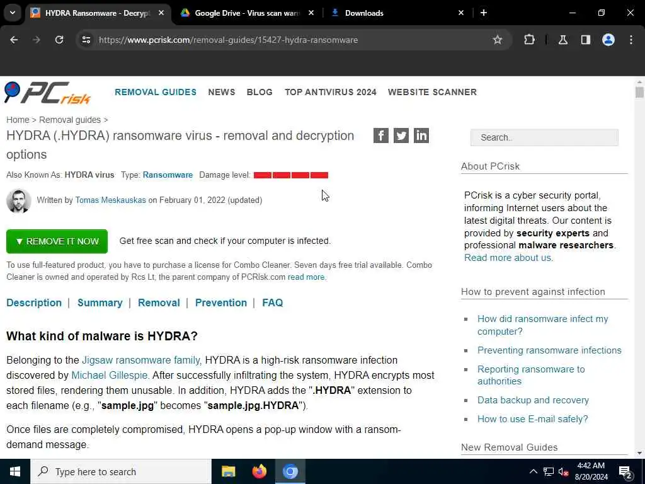Close the Downloads tab
The image size is (645, 484).
coord(460,13)
